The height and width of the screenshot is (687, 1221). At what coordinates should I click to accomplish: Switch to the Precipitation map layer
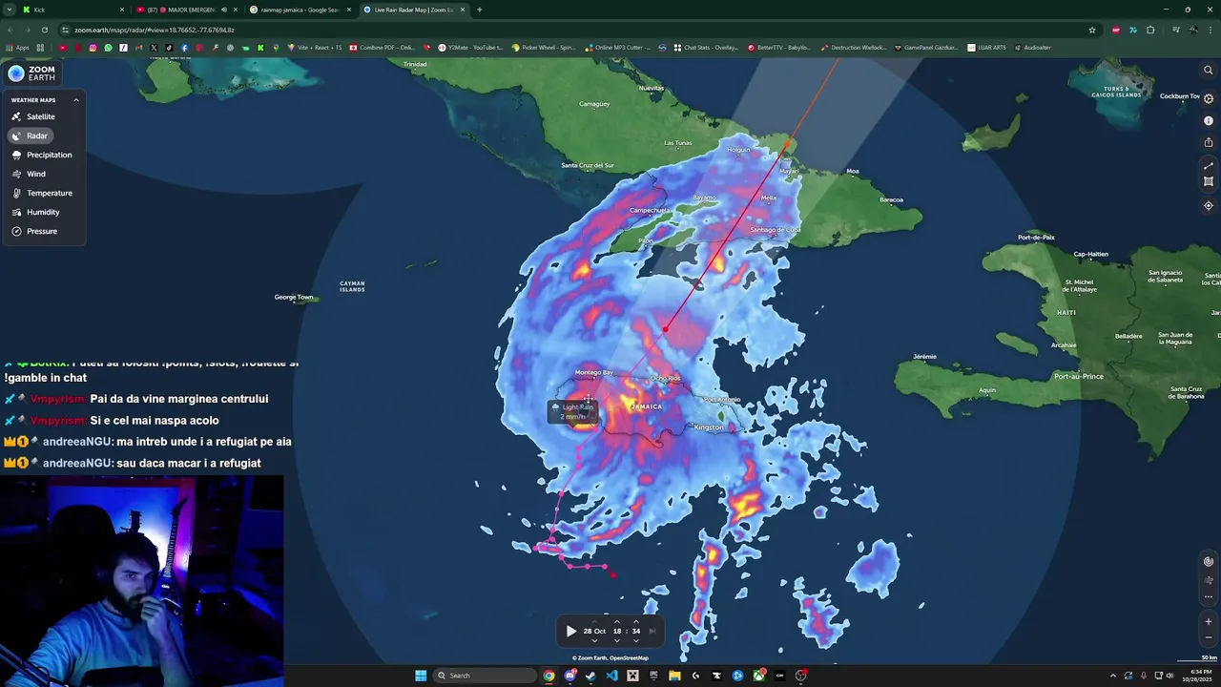pyautogui.click(x=42, y=155)
